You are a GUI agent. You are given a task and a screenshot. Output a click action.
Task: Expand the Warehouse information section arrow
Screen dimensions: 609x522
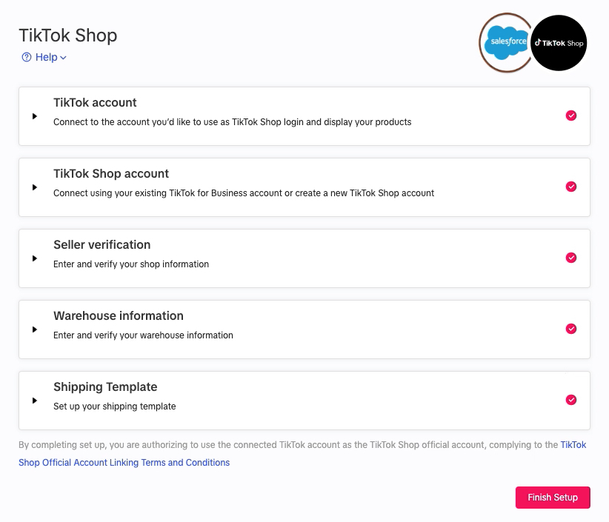[x=35, y=329]
